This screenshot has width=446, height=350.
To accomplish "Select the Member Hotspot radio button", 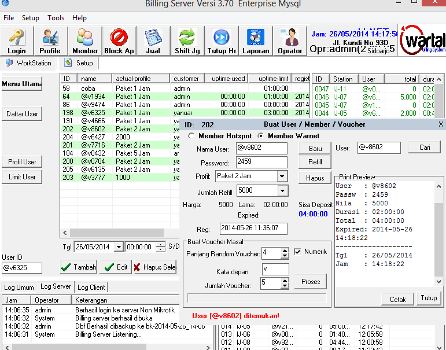I will tap(191, 136).
